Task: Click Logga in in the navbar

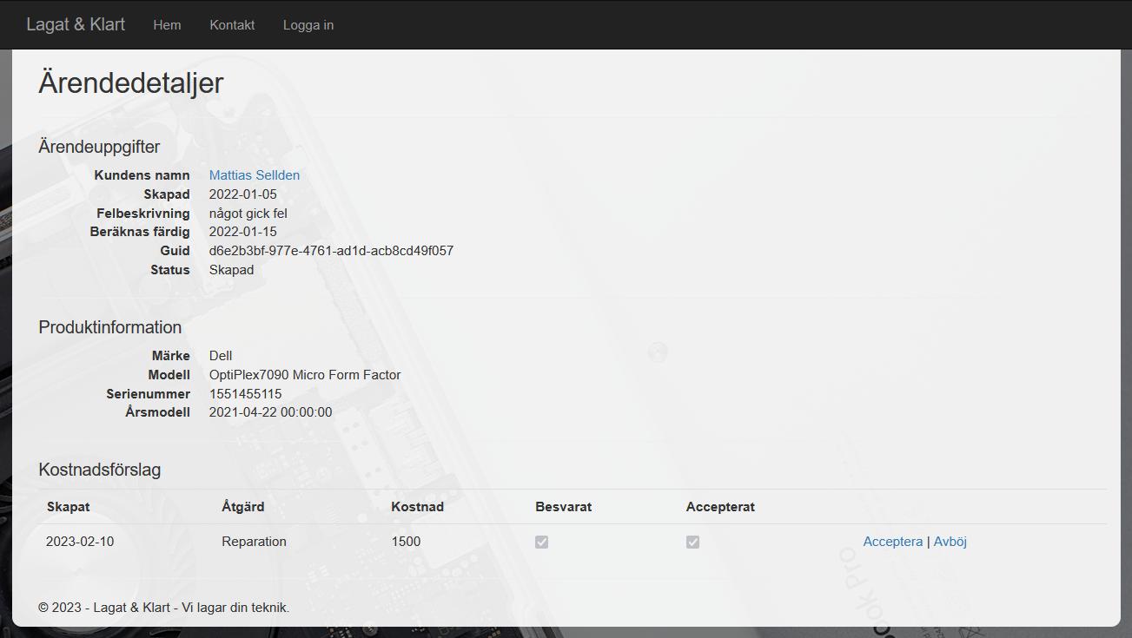Action: point(308,25)
